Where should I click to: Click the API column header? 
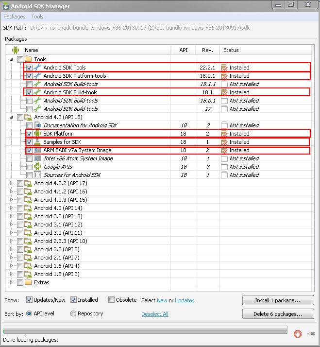click(x=183, y=50)
